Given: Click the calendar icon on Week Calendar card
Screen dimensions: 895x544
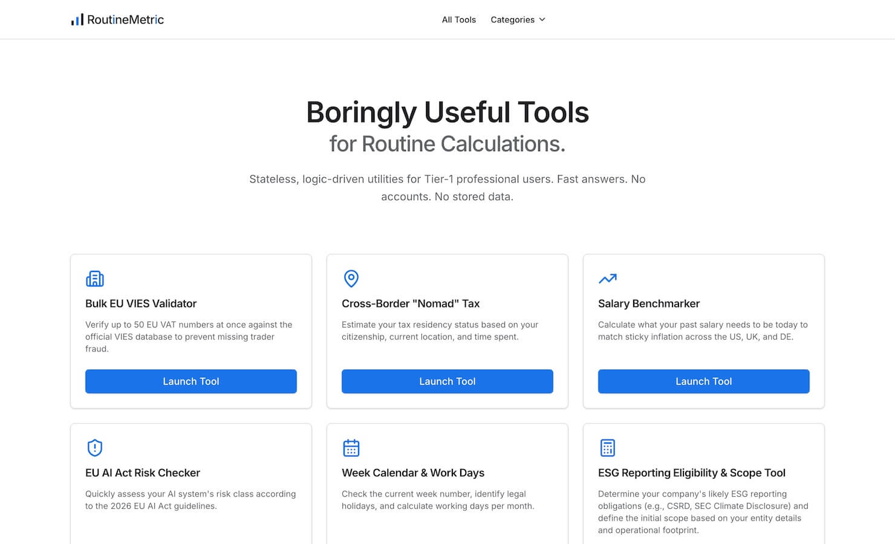Looking at the screenshot, I should (x=351, y=448).
